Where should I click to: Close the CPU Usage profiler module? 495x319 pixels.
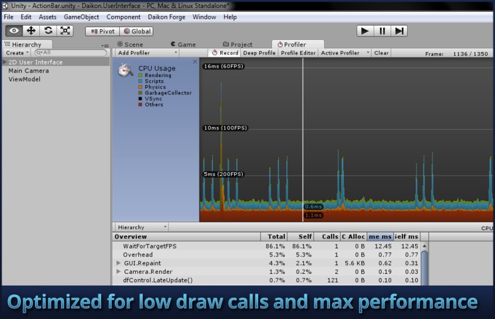(x=195, y=62)
